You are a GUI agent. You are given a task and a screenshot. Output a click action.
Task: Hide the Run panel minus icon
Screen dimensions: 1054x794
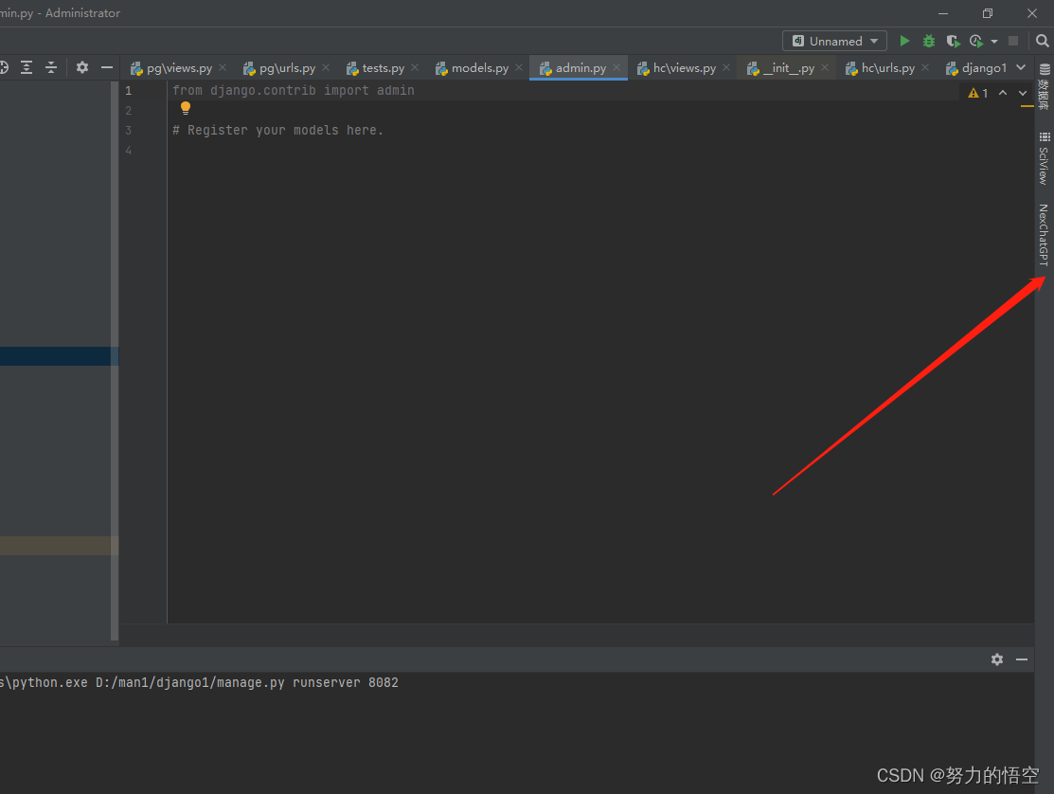(x=1022, y=659)
